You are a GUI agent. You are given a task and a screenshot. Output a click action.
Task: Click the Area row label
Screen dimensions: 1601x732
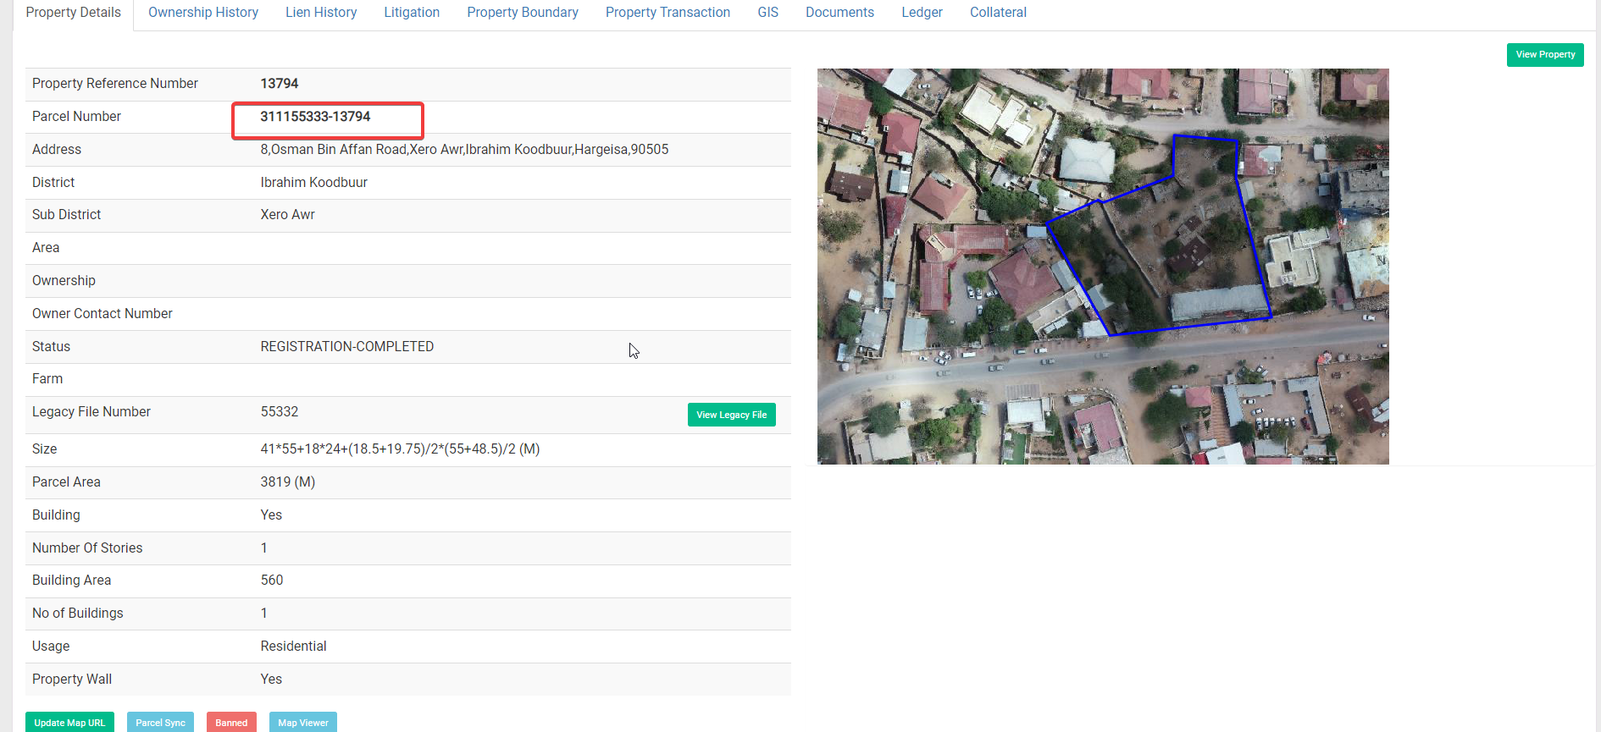[x=46, y=248]
